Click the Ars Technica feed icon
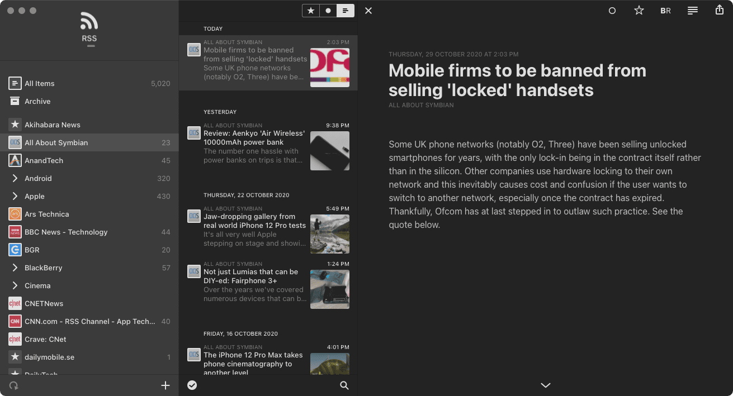The image size is (733, 396). click(15, 214)
